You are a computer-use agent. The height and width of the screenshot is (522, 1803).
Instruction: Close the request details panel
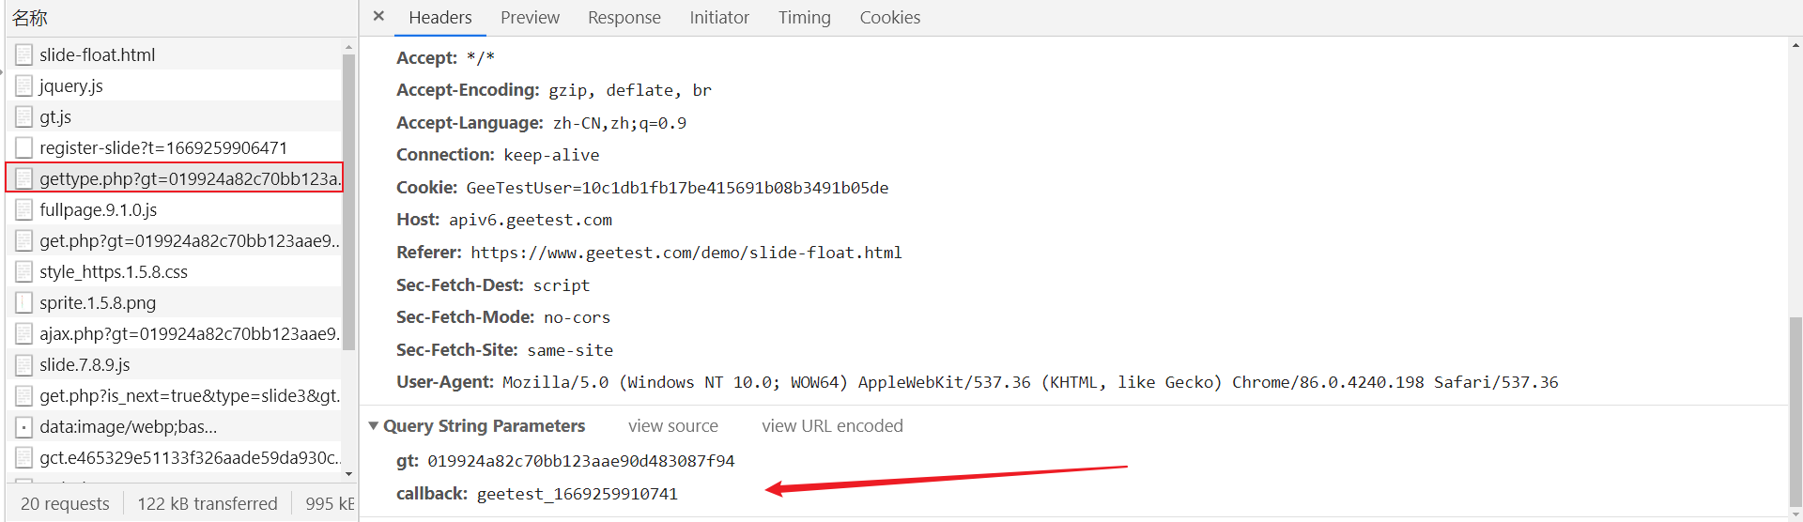click(x=378, y=16)
